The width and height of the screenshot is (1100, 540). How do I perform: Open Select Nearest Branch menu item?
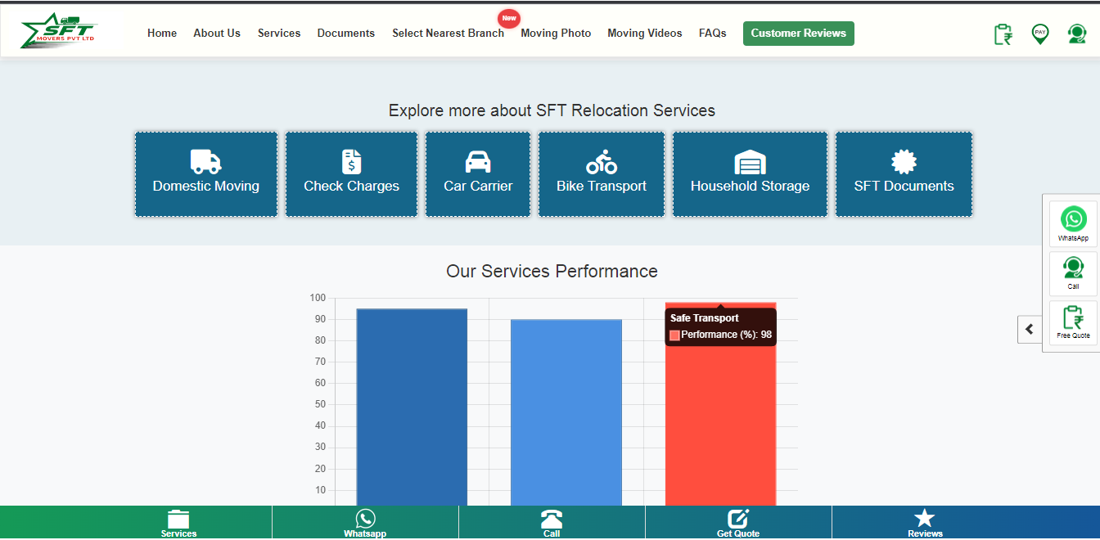(448, 34)
